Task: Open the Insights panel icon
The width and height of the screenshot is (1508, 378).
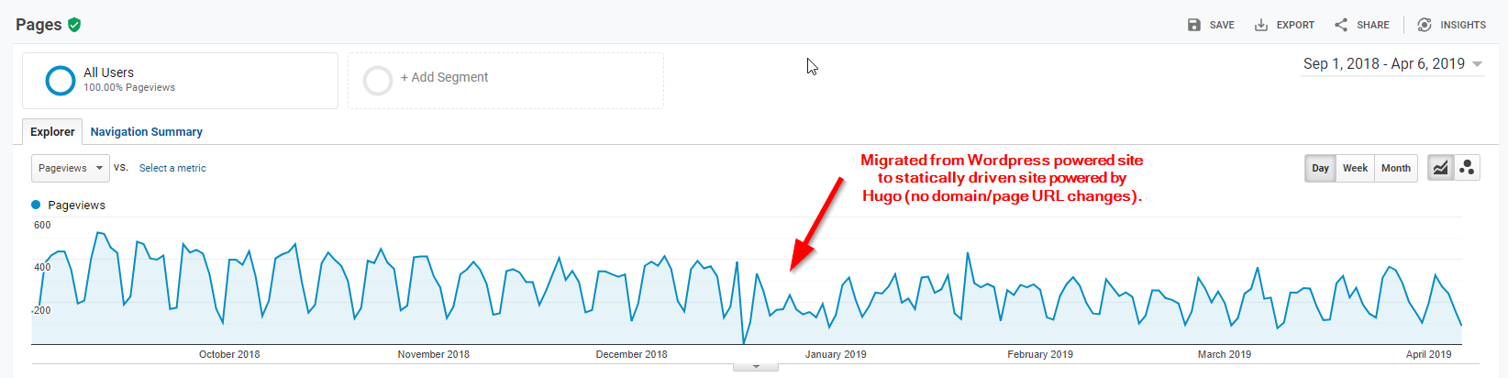Action: [1424, 25]
